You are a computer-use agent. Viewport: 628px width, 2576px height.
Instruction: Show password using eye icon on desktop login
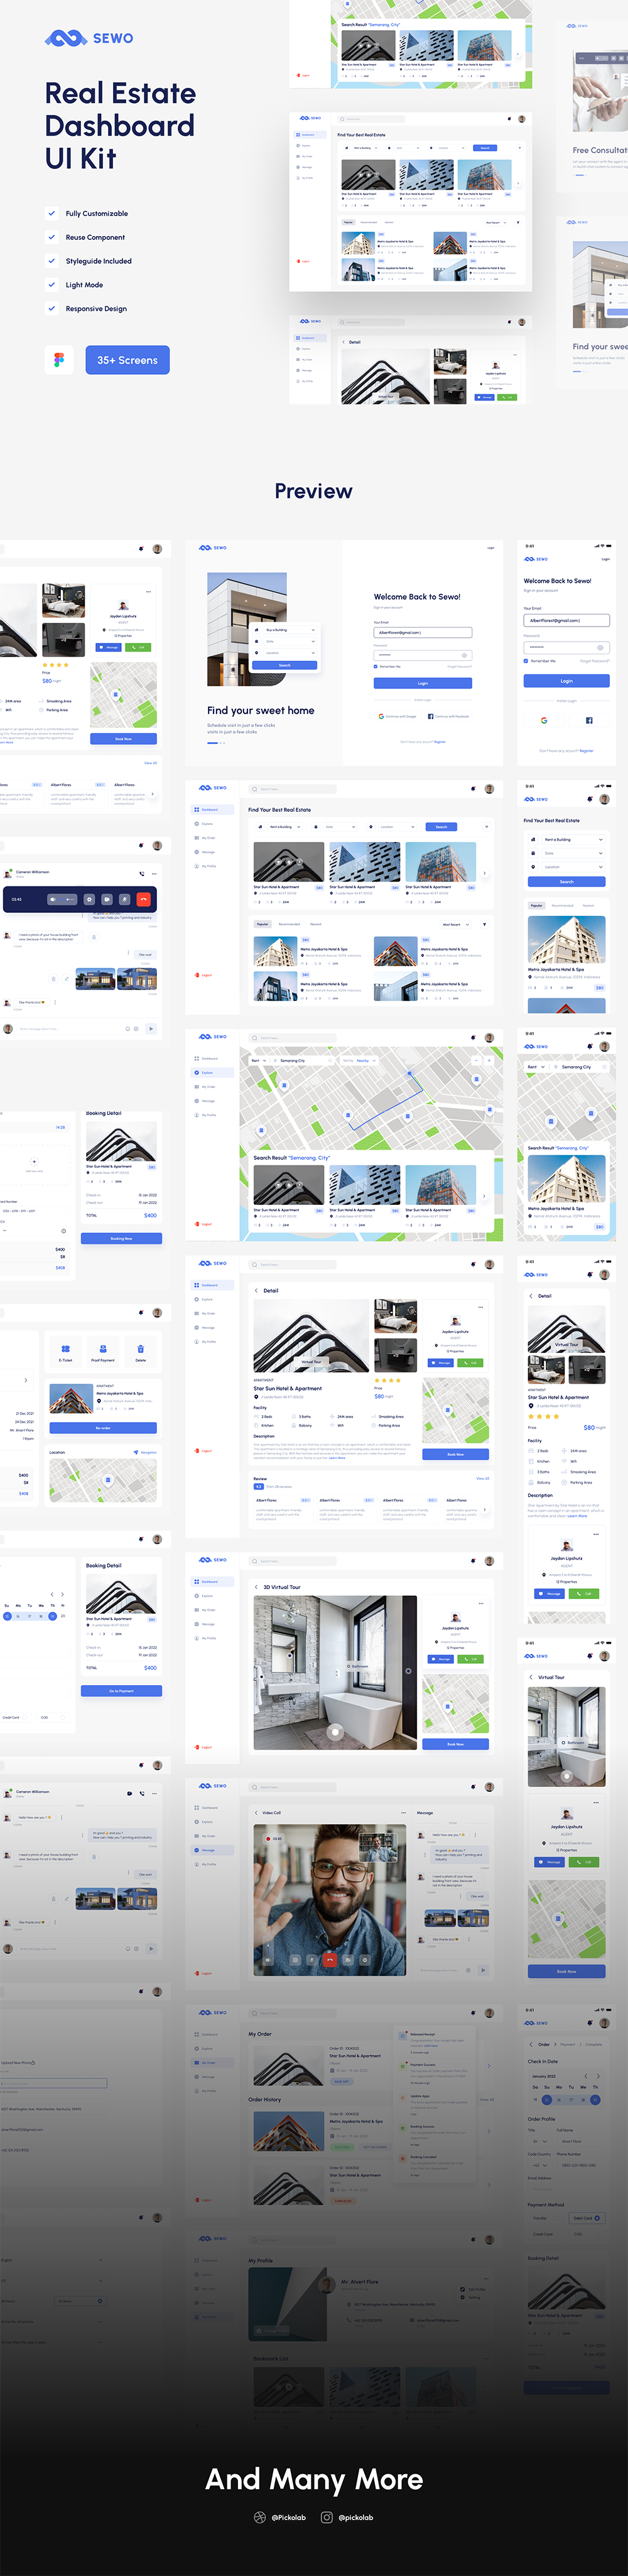click(x=464, y=655)
